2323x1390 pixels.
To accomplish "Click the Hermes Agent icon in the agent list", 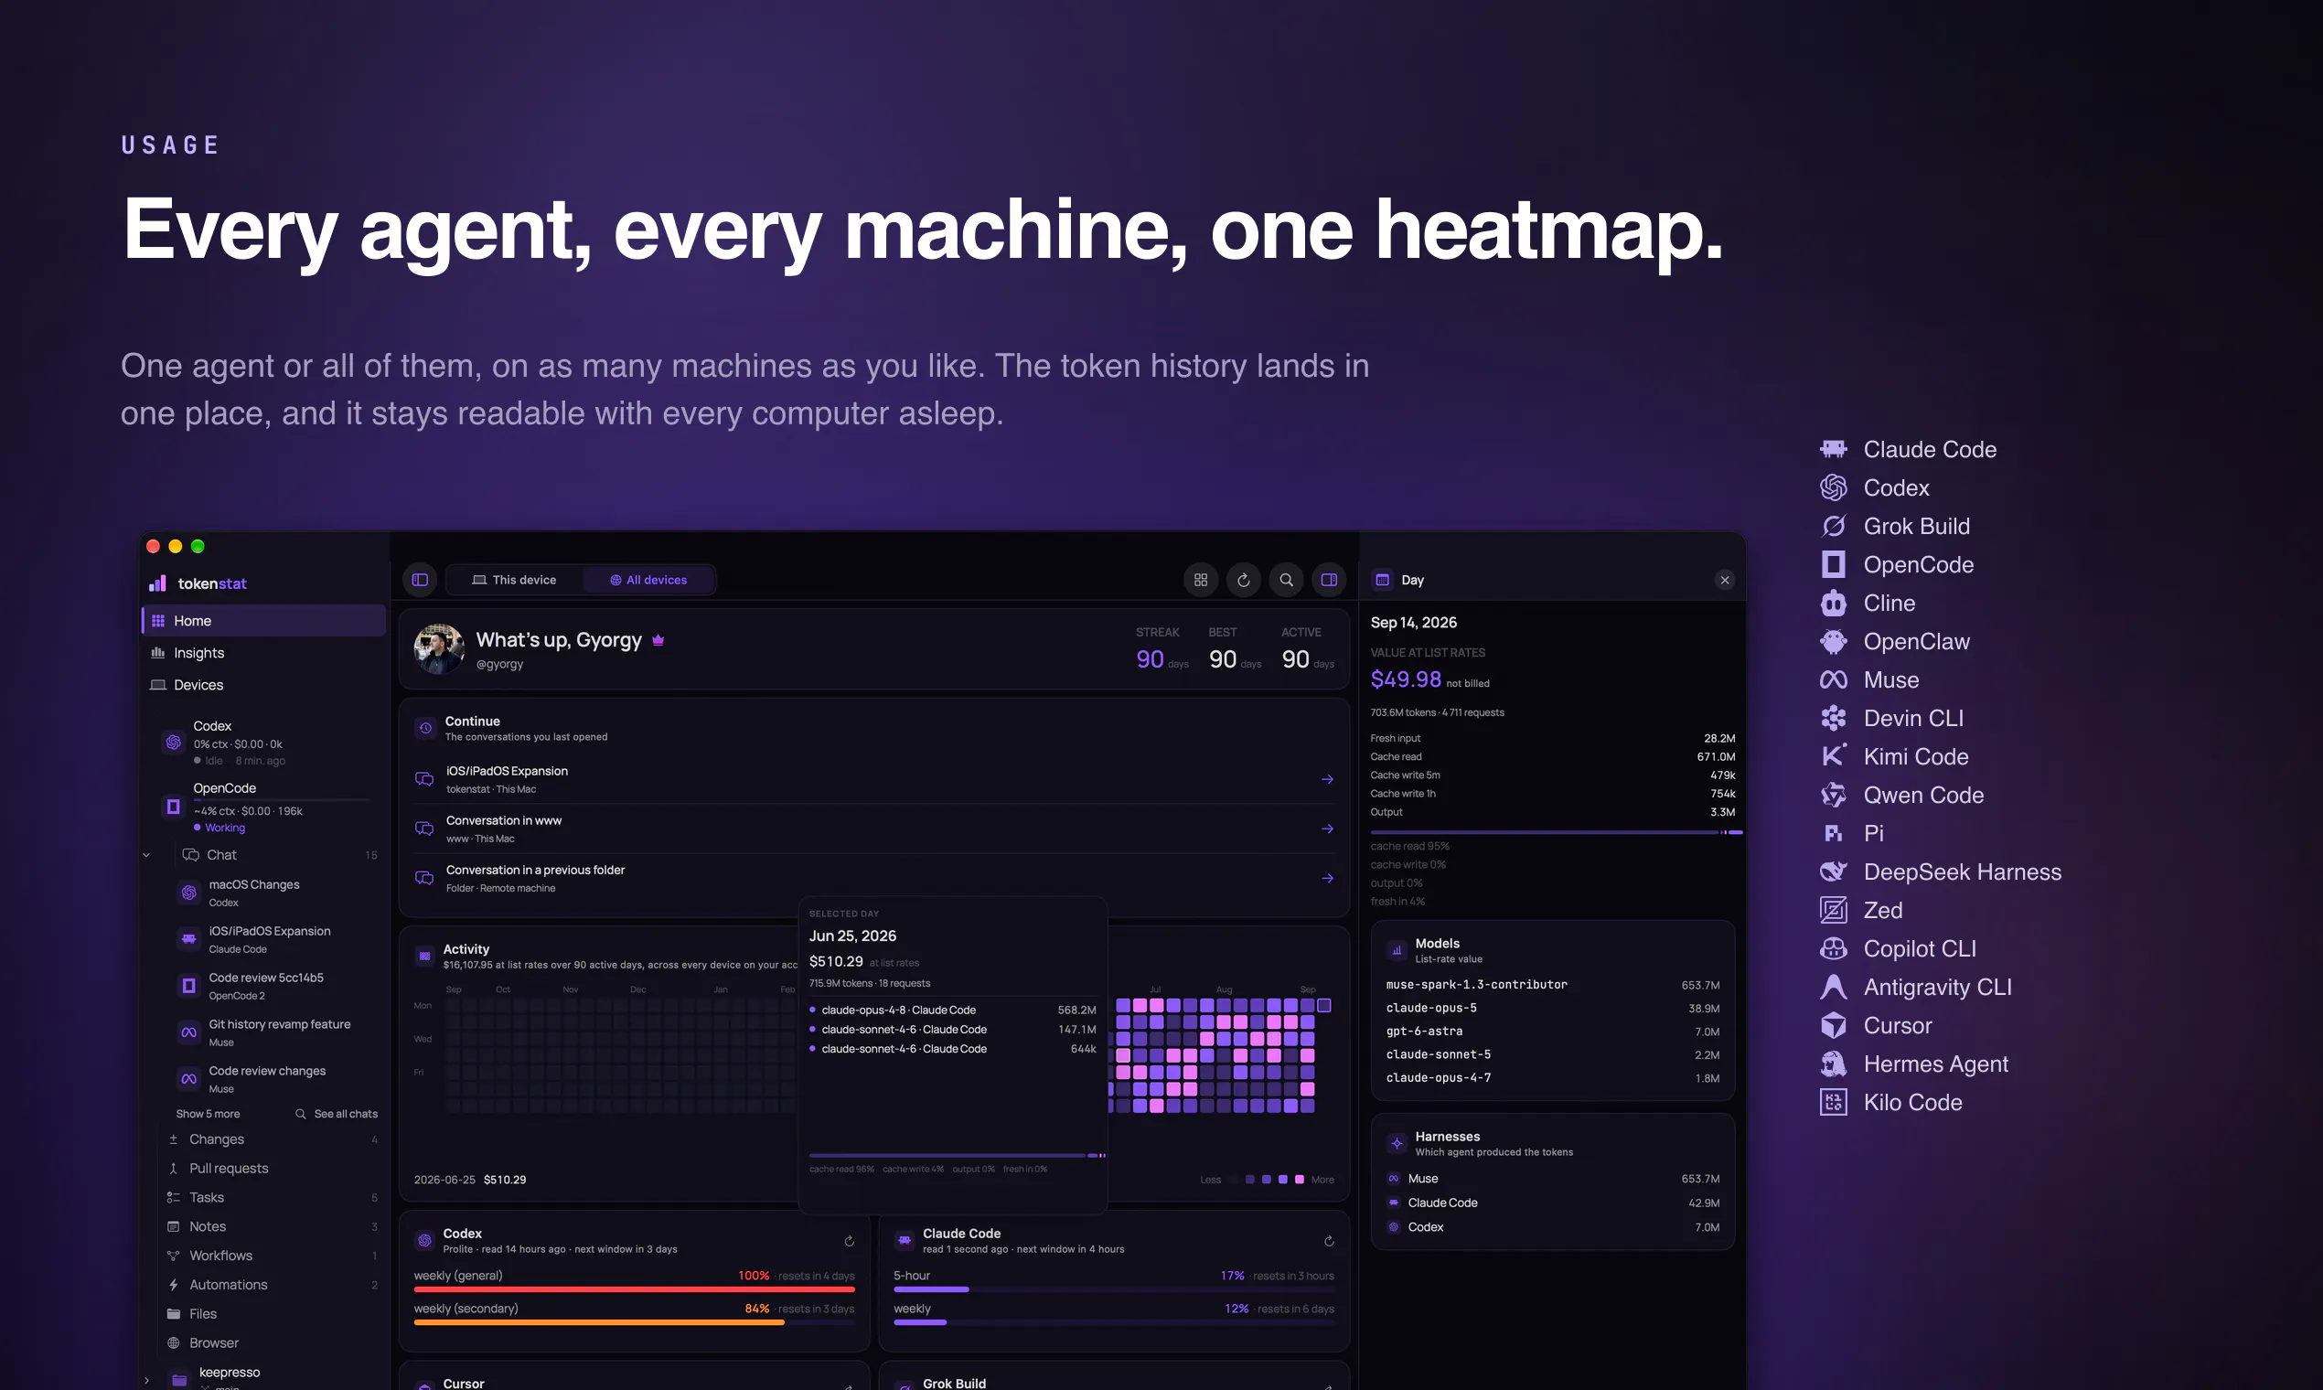I will tap(1833, 1064).
